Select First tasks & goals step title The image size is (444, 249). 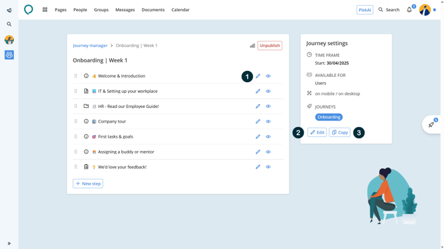(115, 136)
